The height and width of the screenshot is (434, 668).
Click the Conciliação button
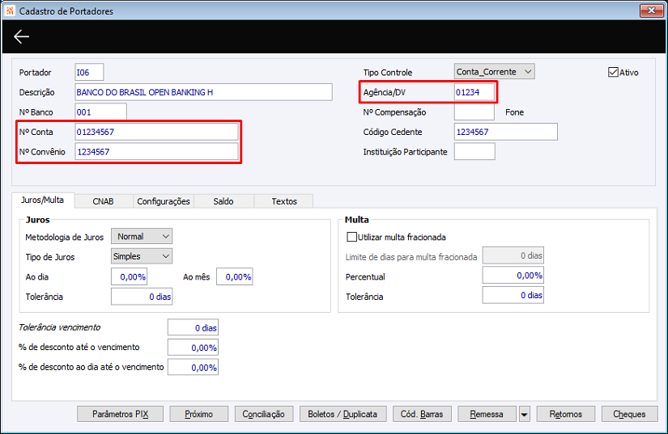264,414
